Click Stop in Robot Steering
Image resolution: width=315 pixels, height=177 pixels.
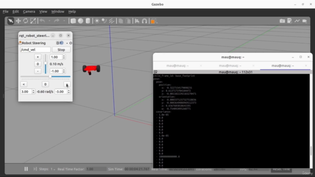click(x=61, y=50)
